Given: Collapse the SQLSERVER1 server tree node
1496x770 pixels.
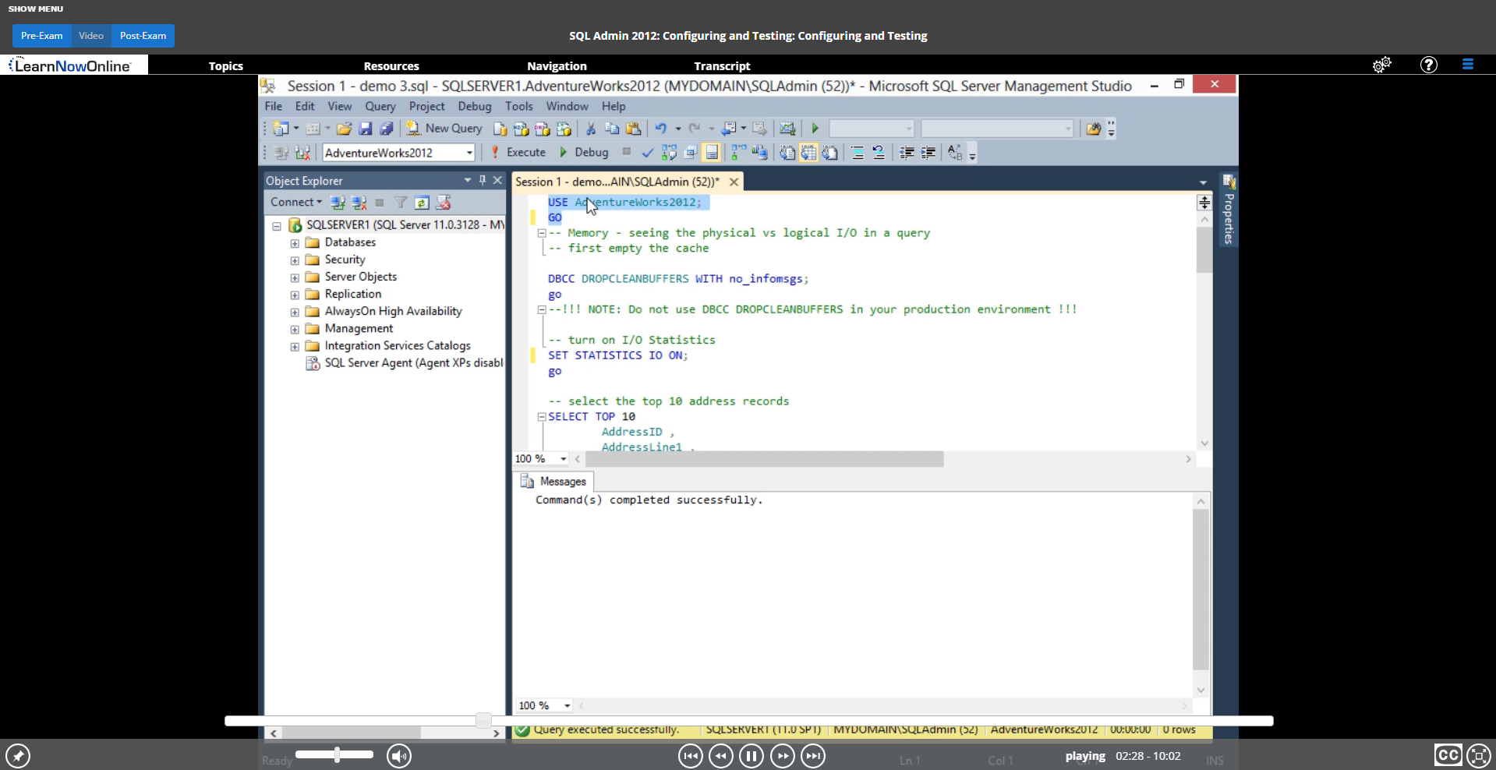Looking at the screenshot, I should tap(277, 226).
